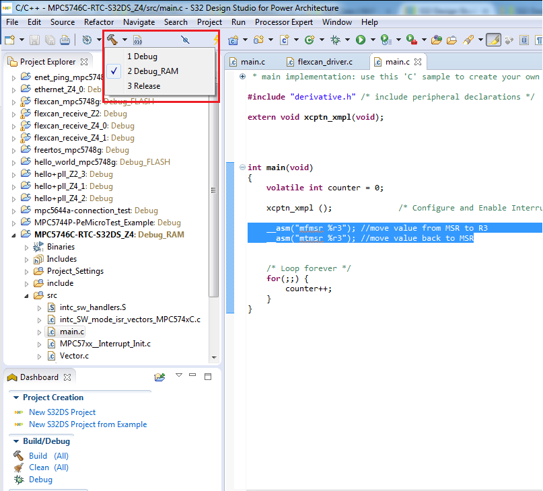Open the Search flashlight dropdown arrow
The width and height of the screenshot is (543, 491).
click(480, 40)
